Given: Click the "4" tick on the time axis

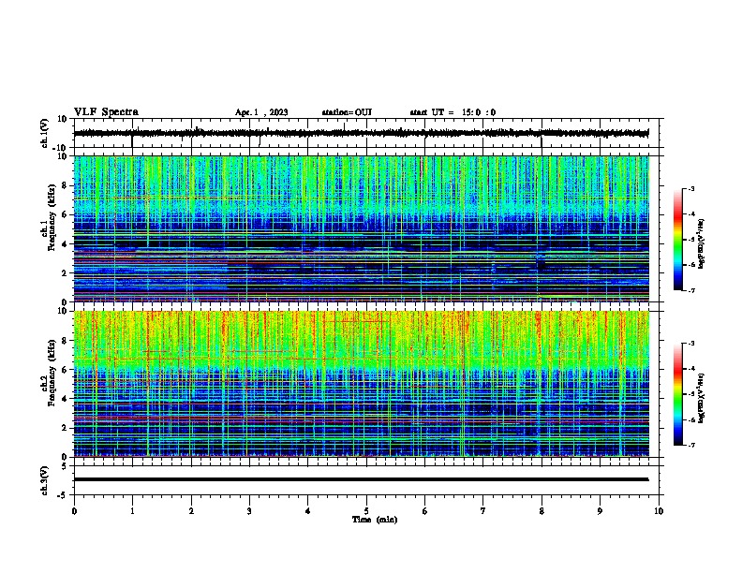Looking at the screenshot, I should pyautogui.click(x=308, y=511).
